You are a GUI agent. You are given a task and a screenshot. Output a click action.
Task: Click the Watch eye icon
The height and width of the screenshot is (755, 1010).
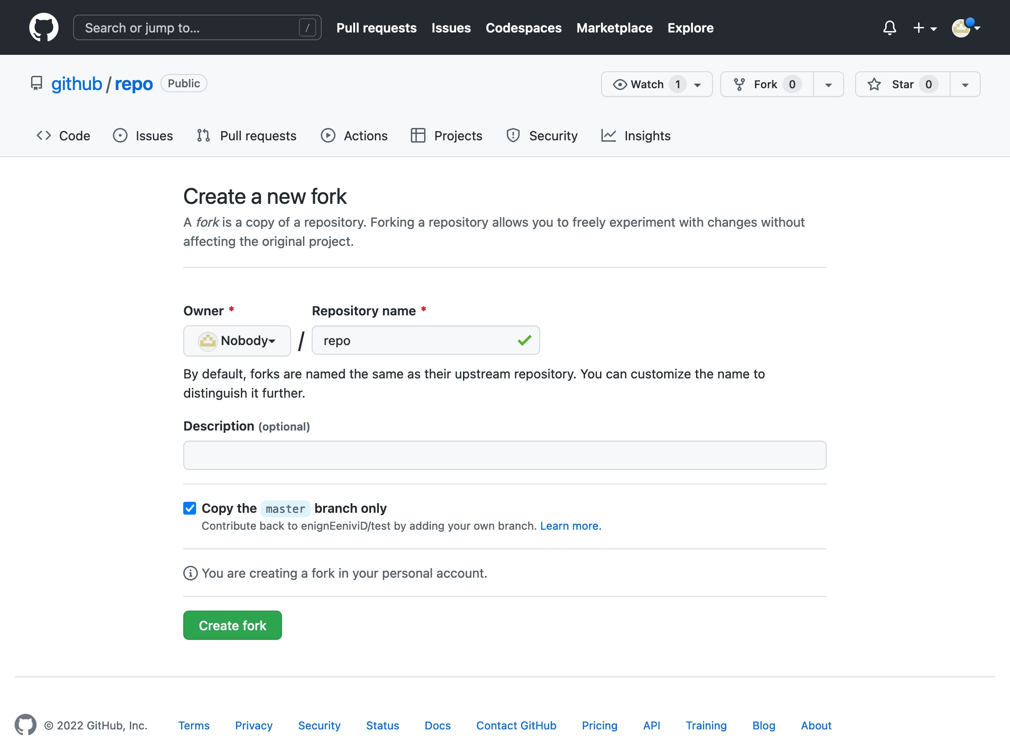click(x=620, y=85)
